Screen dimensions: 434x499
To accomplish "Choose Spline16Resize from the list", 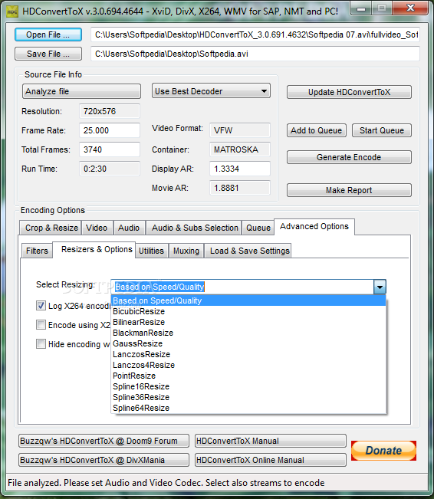I will point(248,386).
